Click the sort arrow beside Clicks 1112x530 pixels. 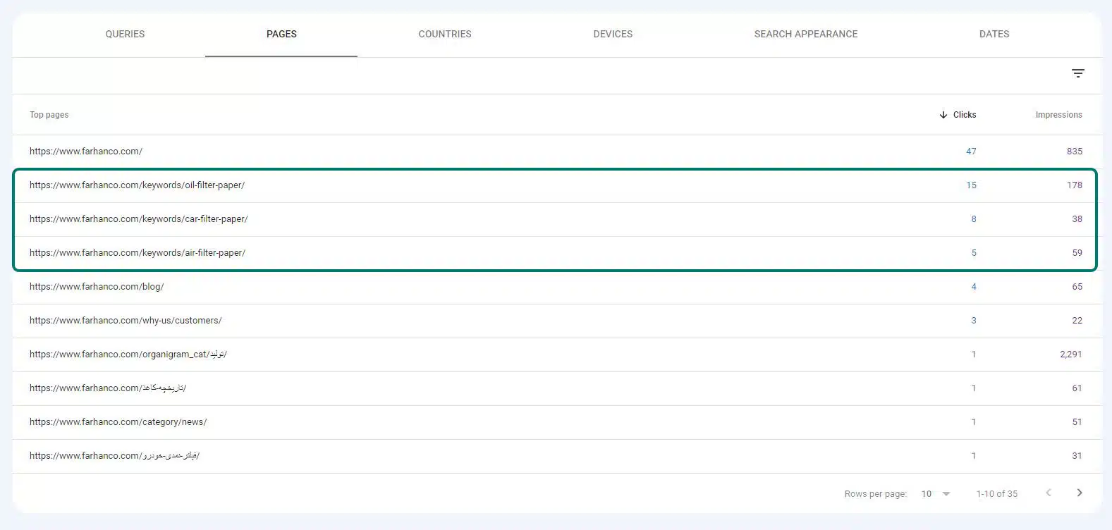tap(943, 115)
